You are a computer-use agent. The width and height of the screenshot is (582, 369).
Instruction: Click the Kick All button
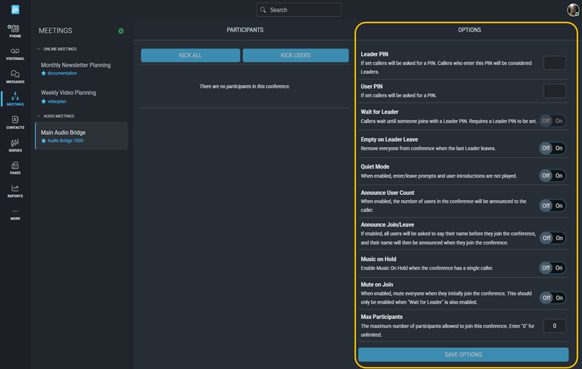[x=190, y=55]
